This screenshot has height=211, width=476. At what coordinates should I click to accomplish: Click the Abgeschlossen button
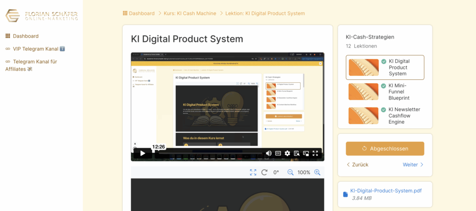point(385,149)
